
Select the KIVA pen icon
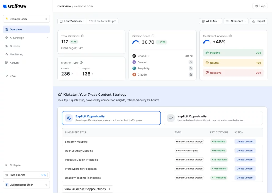(7, 76)
